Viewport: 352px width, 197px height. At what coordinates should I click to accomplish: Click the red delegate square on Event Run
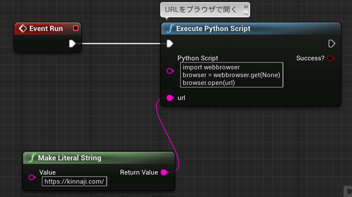[76, 28]
